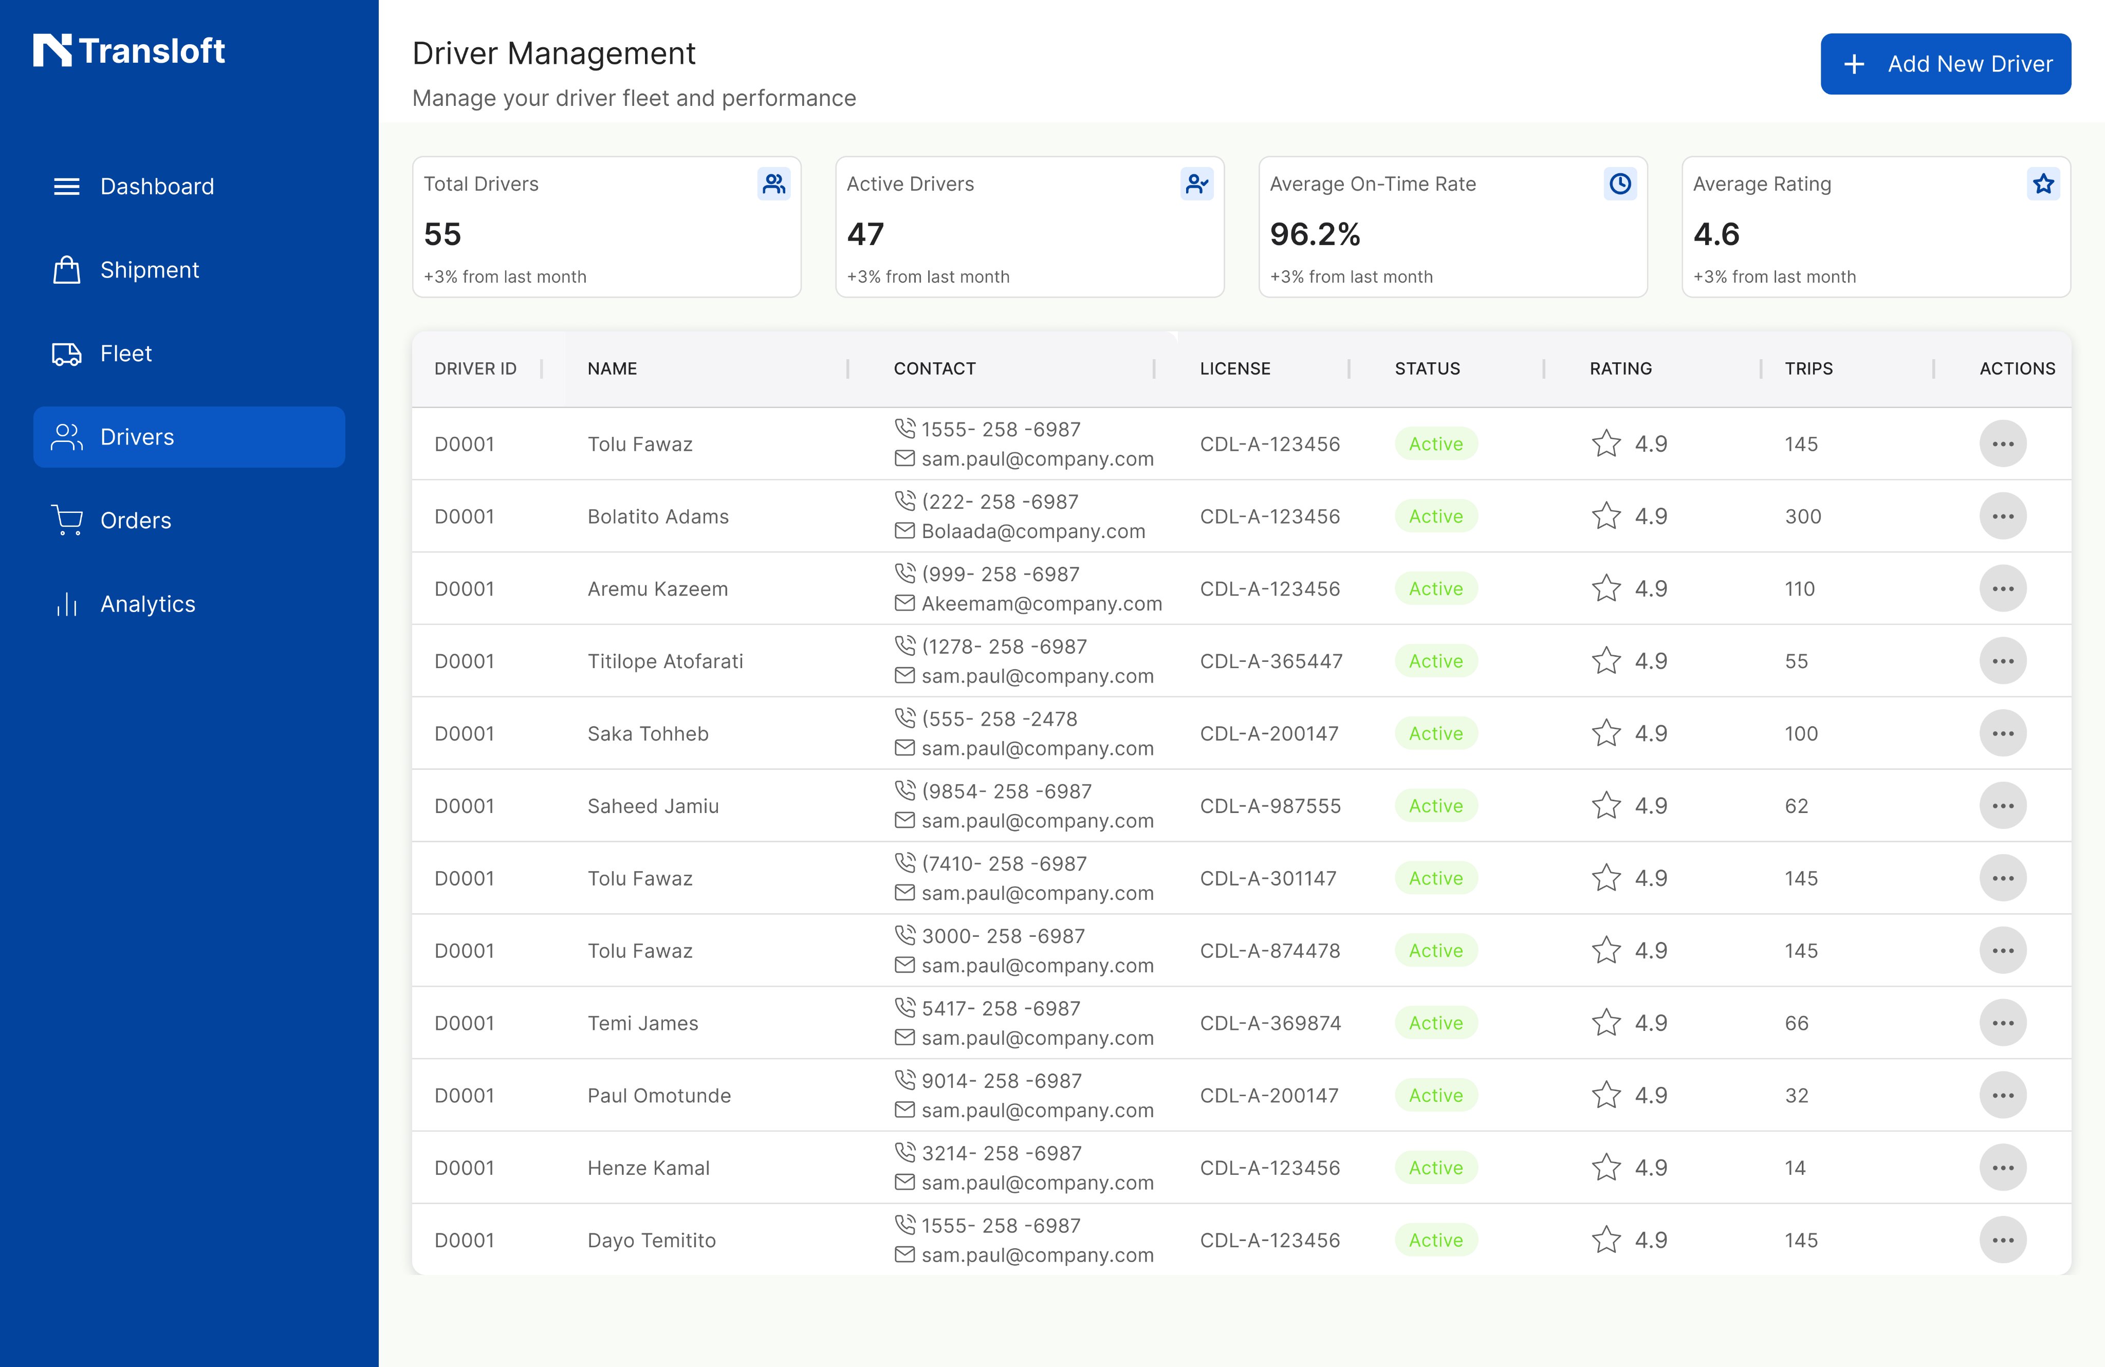Click phone icon in Bolatito Adams row

point(905,502)
